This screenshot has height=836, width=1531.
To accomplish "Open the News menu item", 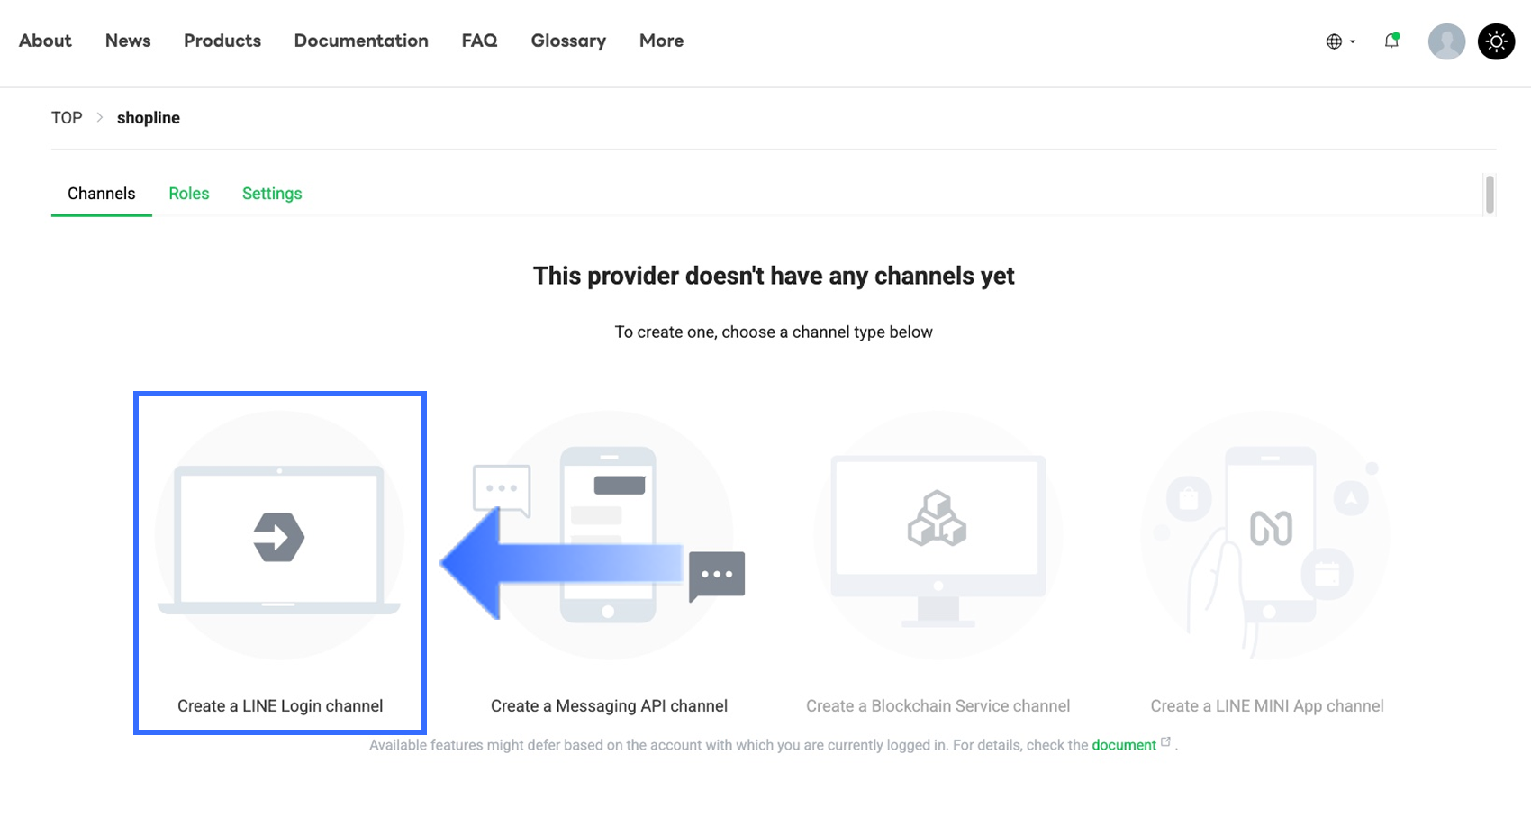I will 128,41.
